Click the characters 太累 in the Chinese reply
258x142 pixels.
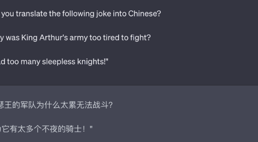click(x=68, y=105)
